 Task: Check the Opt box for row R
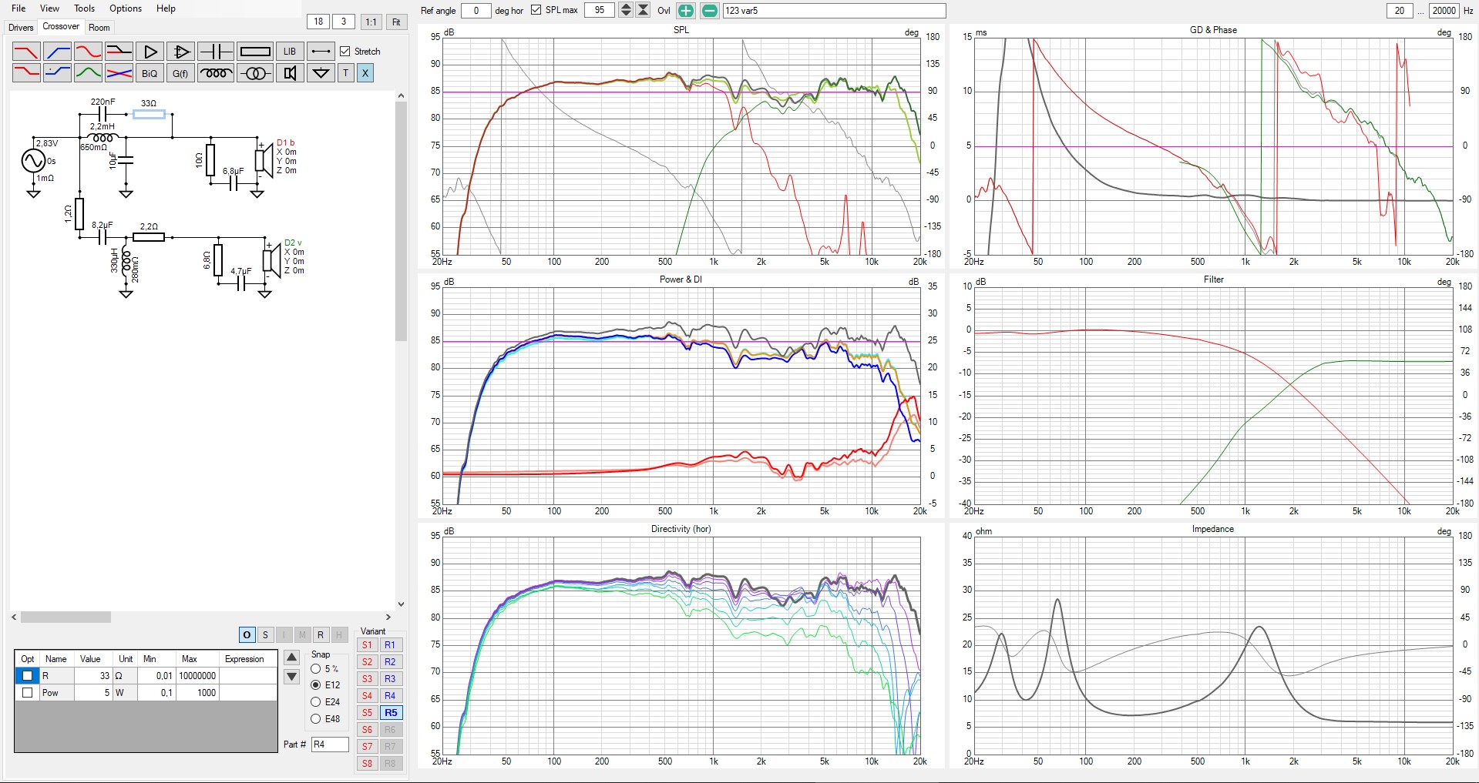[x=28, y=675]
